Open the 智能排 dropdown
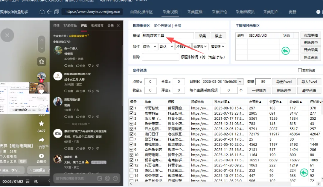This screenshot has height=187, width=323. (217, 46)
